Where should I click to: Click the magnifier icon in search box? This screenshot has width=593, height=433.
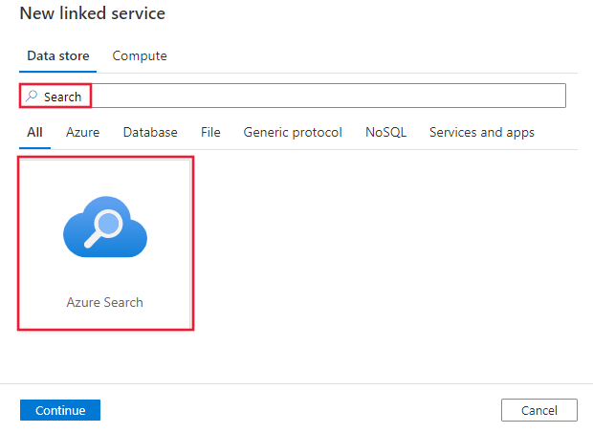point(32,97)
